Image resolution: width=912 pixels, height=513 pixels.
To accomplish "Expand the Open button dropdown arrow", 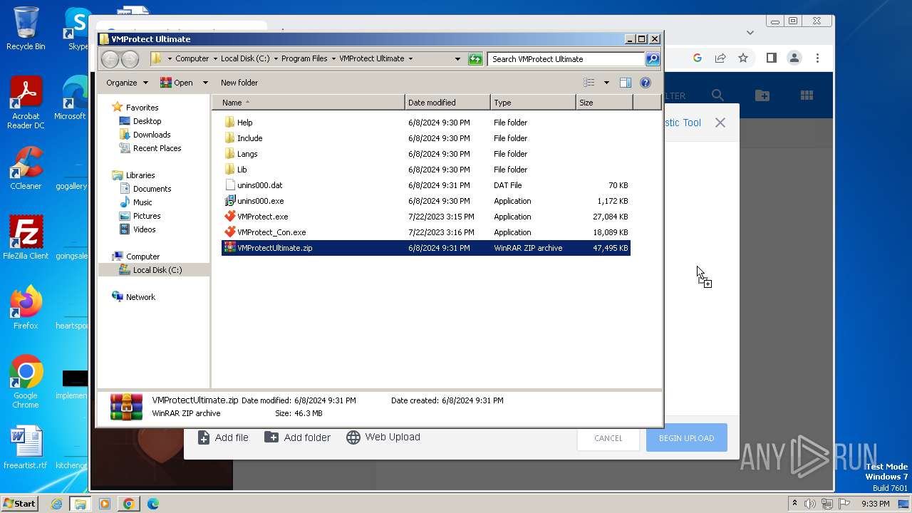I will click(x=205, y=83).
